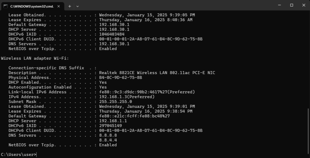This screenshot has width=310, height=158.
Task: Click the Wireless LAN adapter Wi-Fi heading
Action: pyautogui.click(x=35, y=58)
